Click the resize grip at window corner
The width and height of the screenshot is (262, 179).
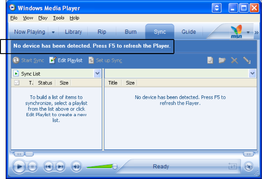[x=256, y=173]
